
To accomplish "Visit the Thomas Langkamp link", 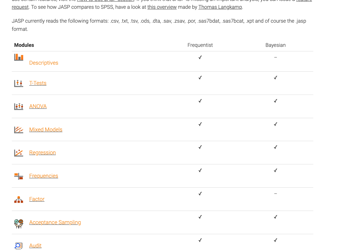I will pos(220,7).
